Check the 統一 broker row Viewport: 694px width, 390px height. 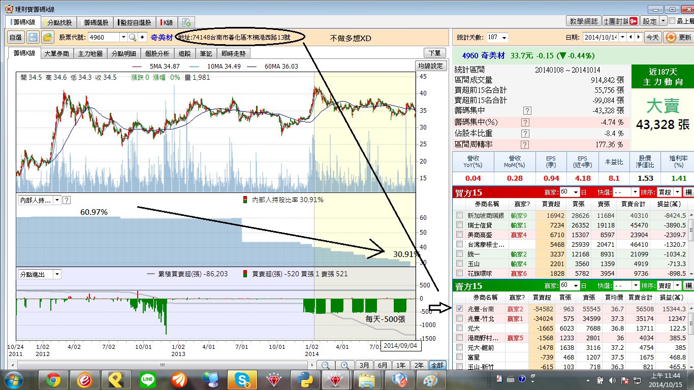point(460,254)
